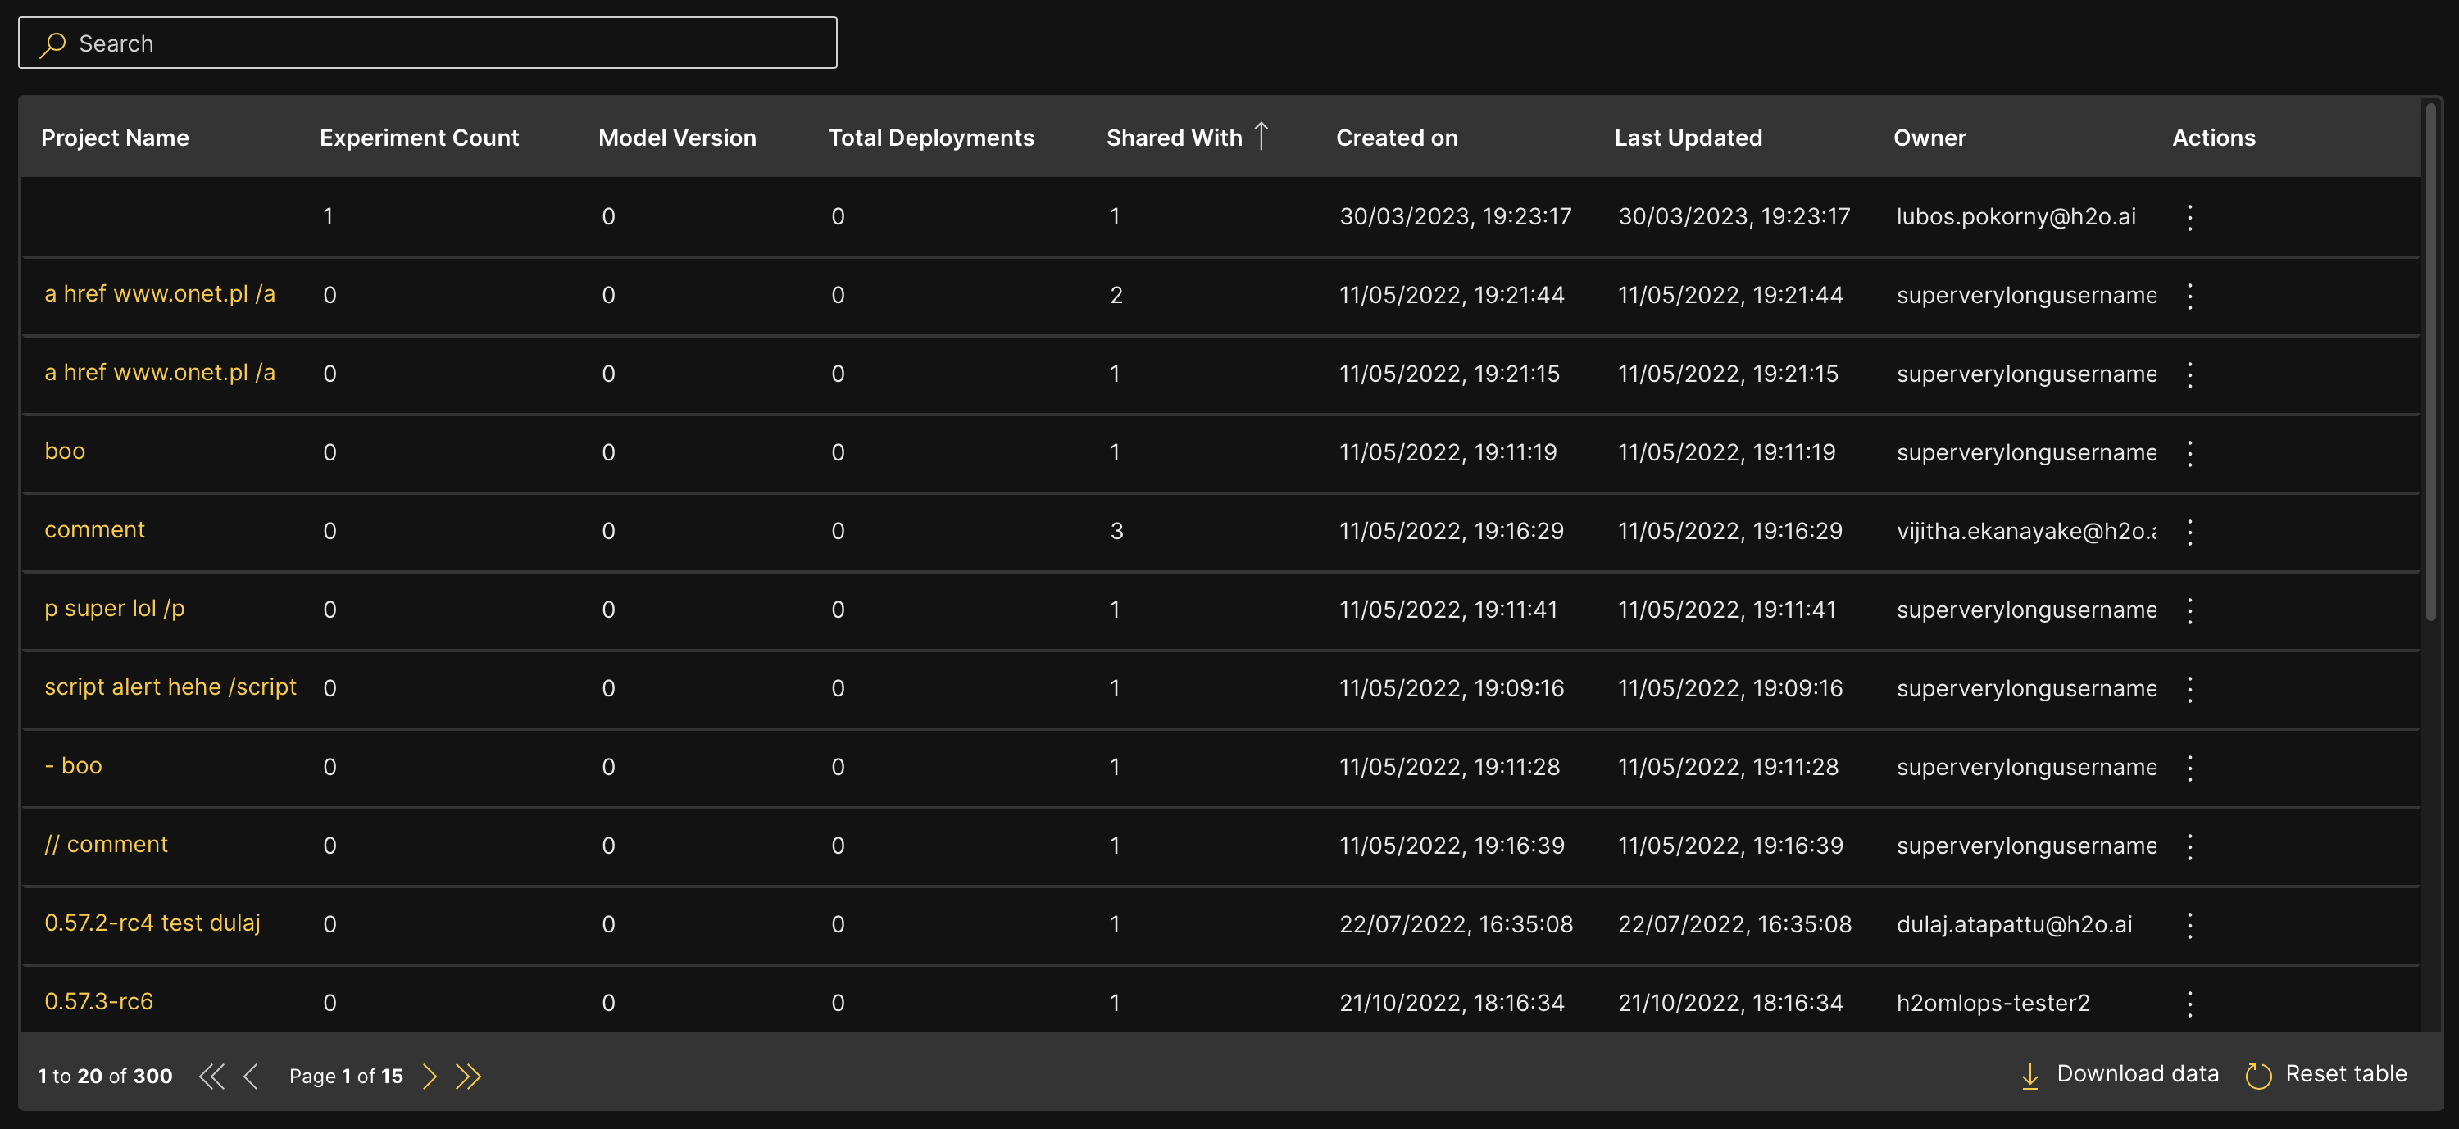Open actions menu for boo project row

pyautogui.click(x=2190, y=452)
